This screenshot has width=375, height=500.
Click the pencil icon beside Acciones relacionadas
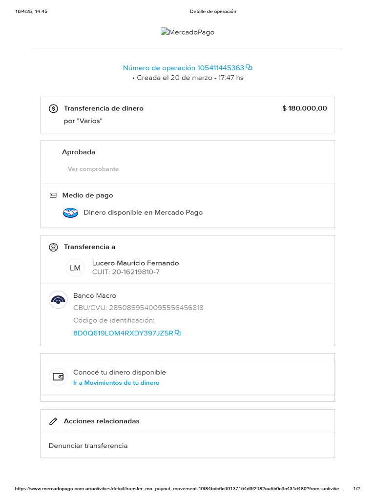click(x=54, y=421)
